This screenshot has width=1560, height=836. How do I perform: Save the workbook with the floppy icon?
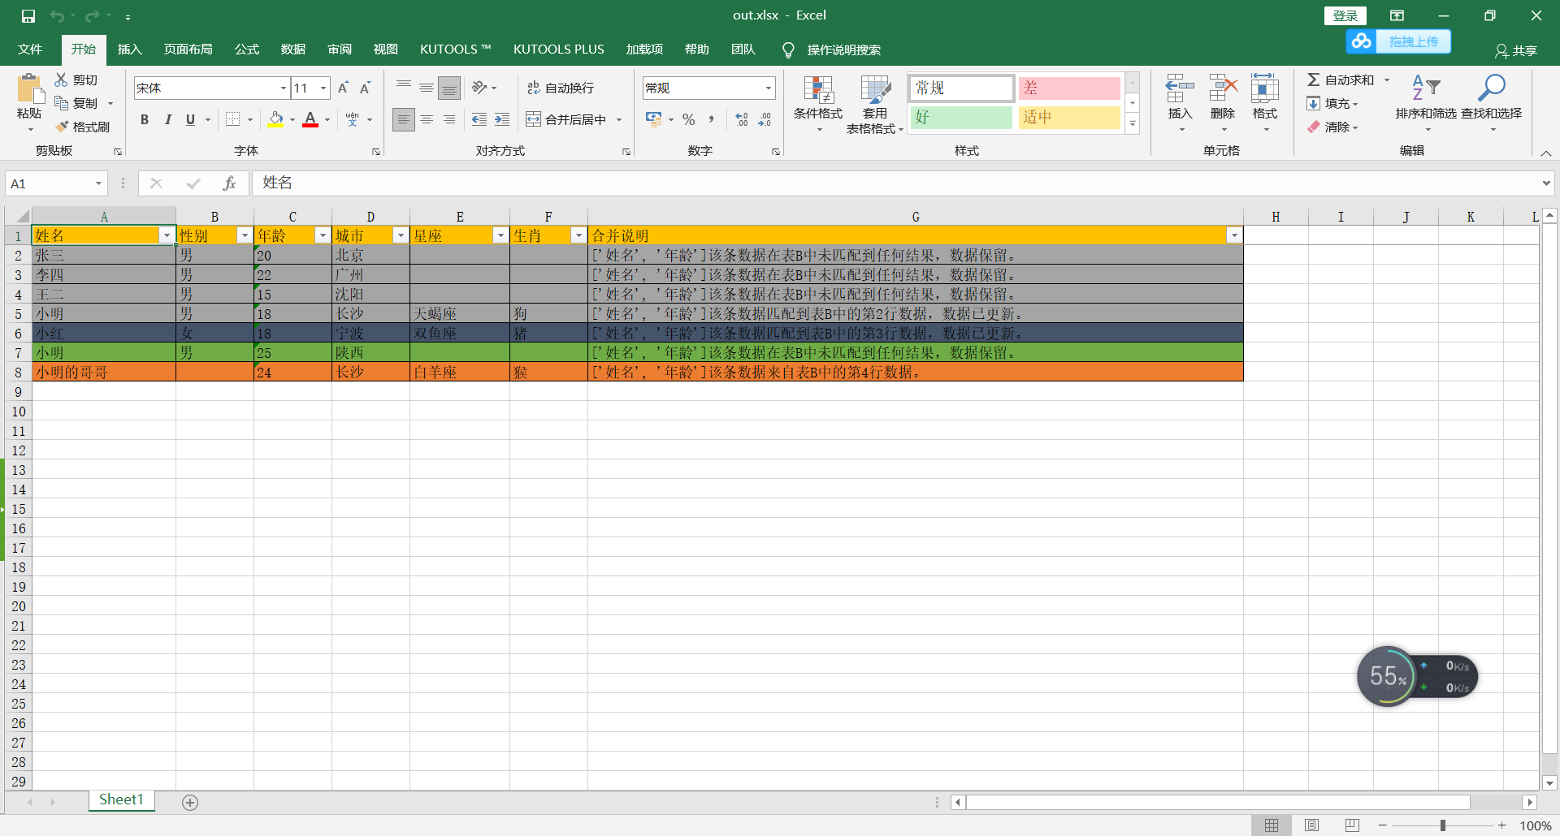click(x=28, y=15)
